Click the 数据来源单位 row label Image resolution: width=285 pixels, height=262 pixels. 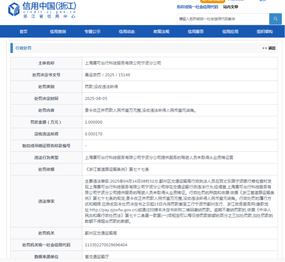point(46,257)
